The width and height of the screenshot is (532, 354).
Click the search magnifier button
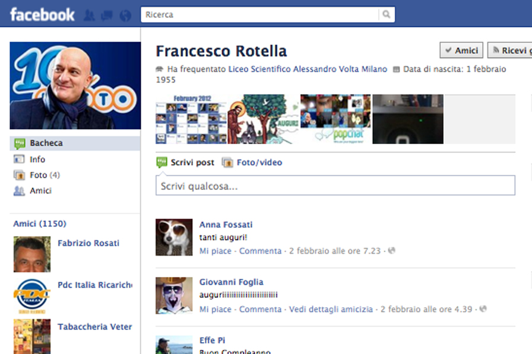click(x=387, y=15)
